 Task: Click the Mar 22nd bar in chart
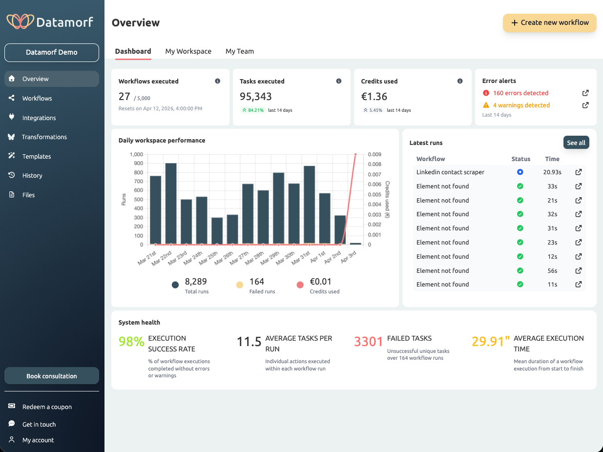171,204
